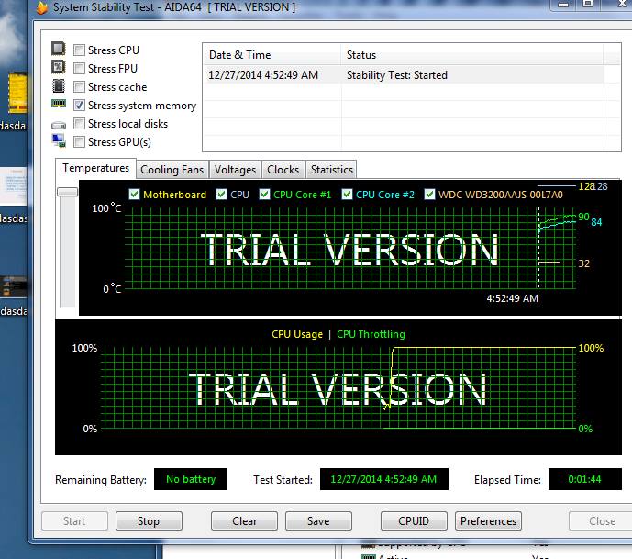The image size is (632, 559).
Task: Click the temperature graph scale slider handle
Action: tap(67, 192)
